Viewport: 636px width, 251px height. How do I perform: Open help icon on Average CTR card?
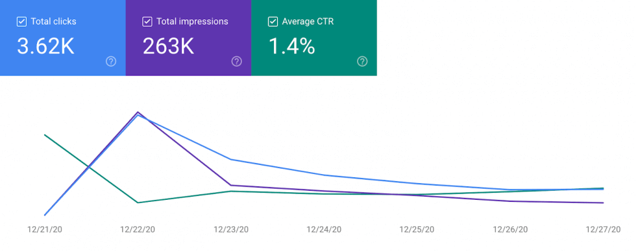pyautogui.click(x=363, y=61)
